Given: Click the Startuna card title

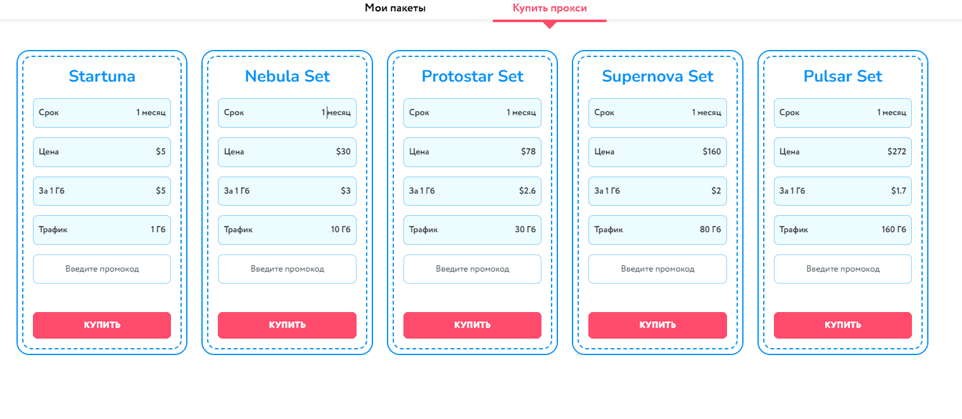Looking at the screenshot, I should point(101,76).
